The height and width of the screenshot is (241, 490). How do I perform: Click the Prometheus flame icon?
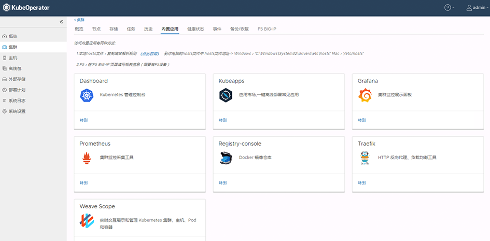coord(87,158)
